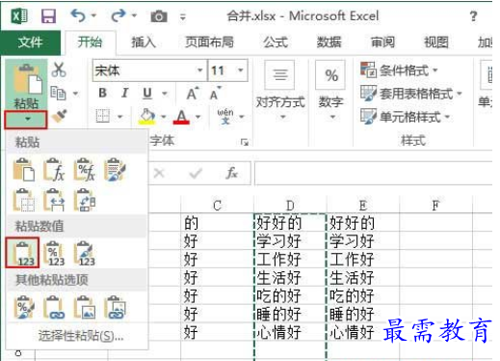
Task: Choose Paste Link icon
Action: [54, 307]
